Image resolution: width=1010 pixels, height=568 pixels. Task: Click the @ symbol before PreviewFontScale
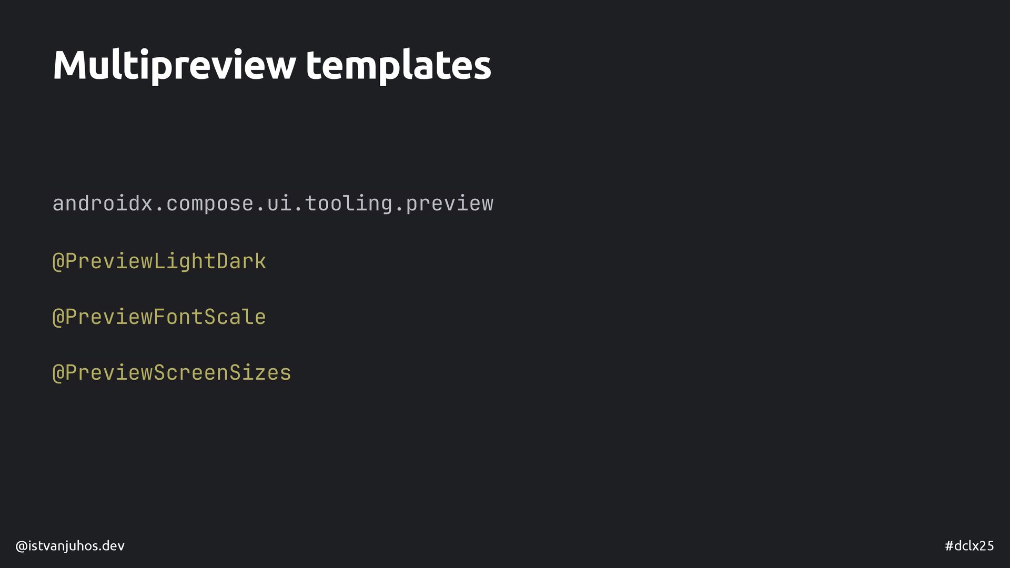[x=58, y=318]
